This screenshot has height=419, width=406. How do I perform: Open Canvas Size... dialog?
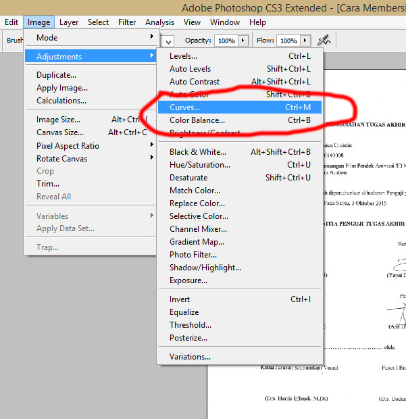click(91, 132)
